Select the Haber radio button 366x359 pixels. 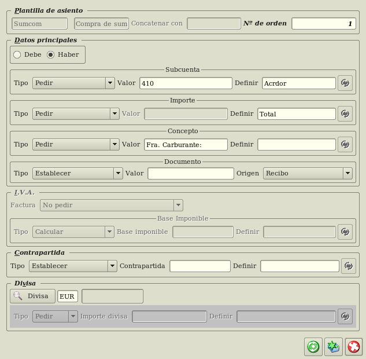[51, 54]
